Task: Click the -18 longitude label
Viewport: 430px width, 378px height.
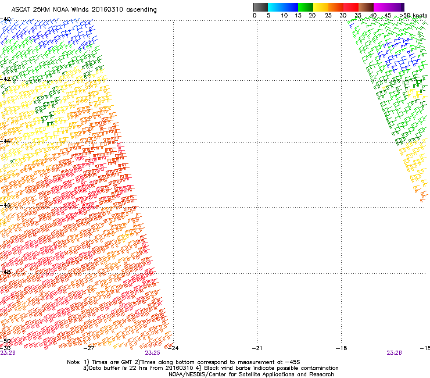Action: [x=341, y=348]
